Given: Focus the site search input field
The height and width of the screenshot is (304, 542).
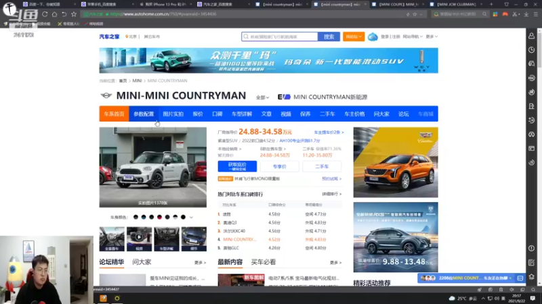Looking at the screenshot, I should 279,36.
